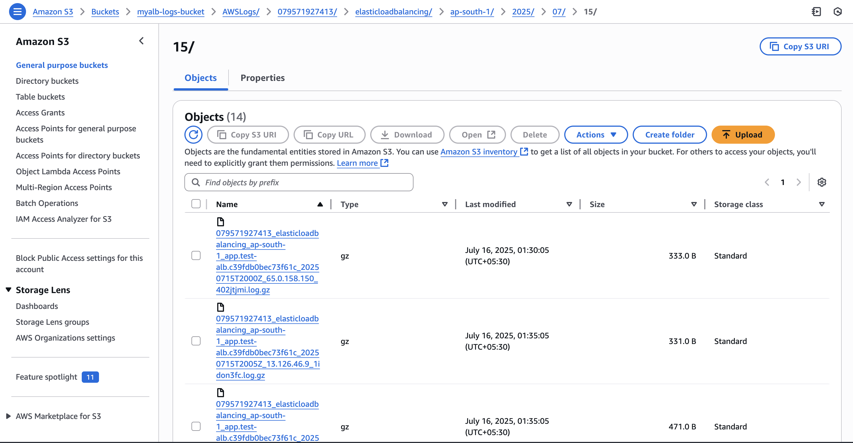Click inside the Find objects by prefix field

pos(298,182)
